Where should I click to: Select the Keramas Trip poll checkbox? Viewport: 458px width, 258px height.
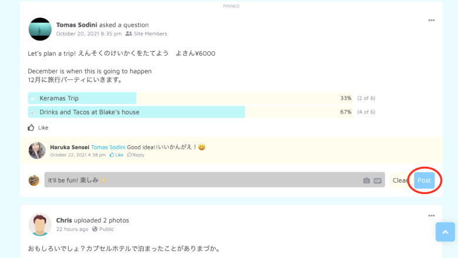pyautogui.click(x=33, y=98)
